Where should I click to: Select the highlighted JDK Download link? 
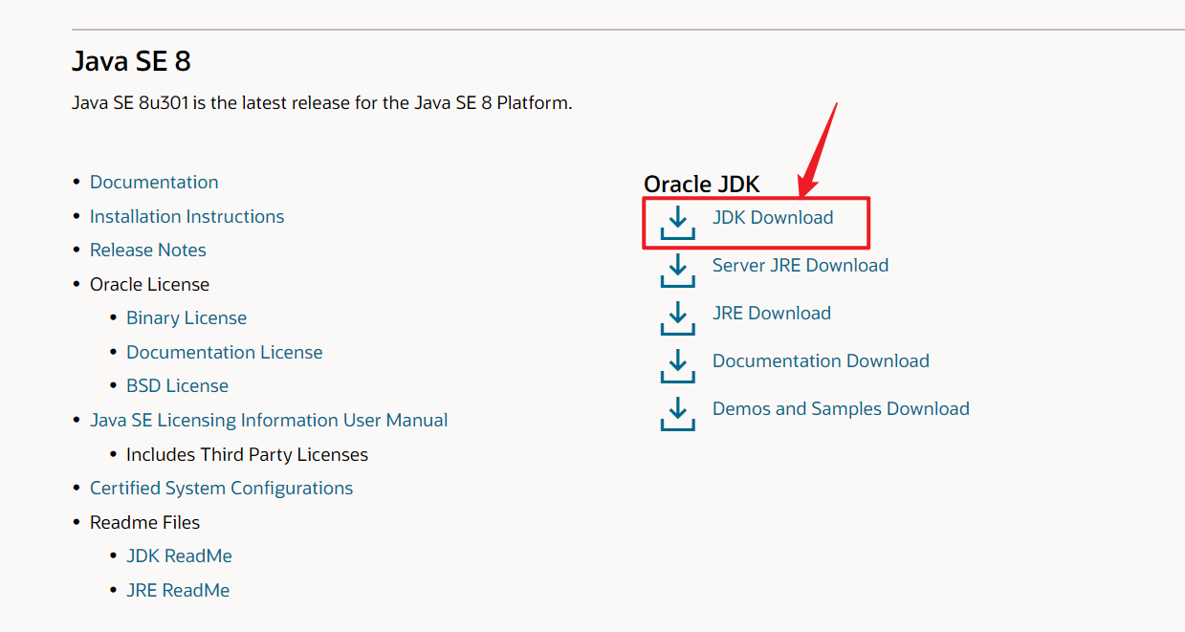coord(772,217)
